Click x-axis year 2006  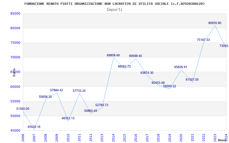23,138
